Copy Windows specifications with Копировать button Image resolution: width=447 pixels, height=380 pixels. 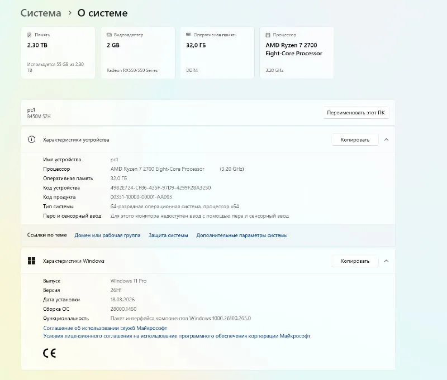(x=355, y=261)
